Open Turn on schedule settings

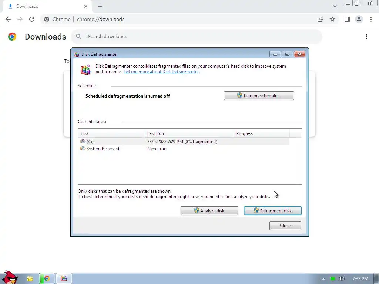click(x=259, y=96)
